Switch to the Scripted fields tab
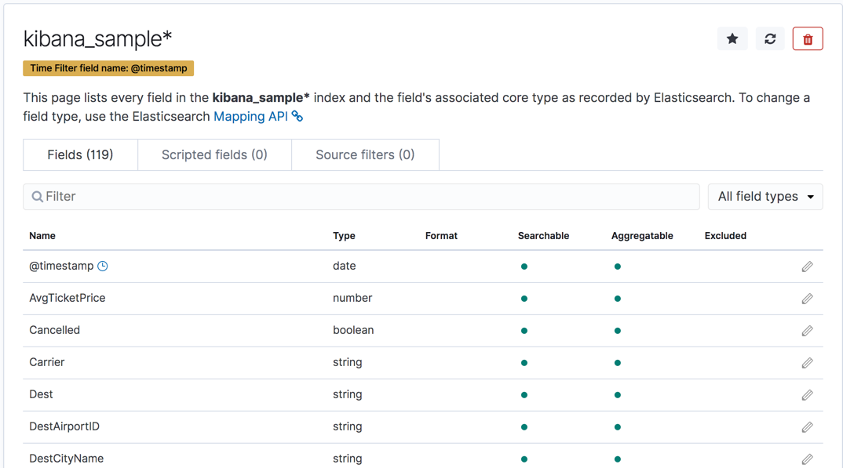This screenshot has width=843, height=468. [214, 154]
